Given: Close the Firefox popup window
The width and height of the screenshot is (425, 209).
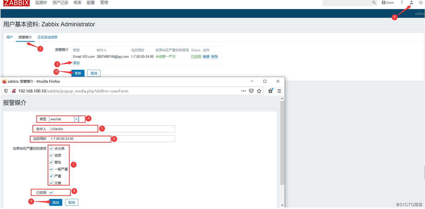Looking at the screenshot, I should click(x=278, y=81).
